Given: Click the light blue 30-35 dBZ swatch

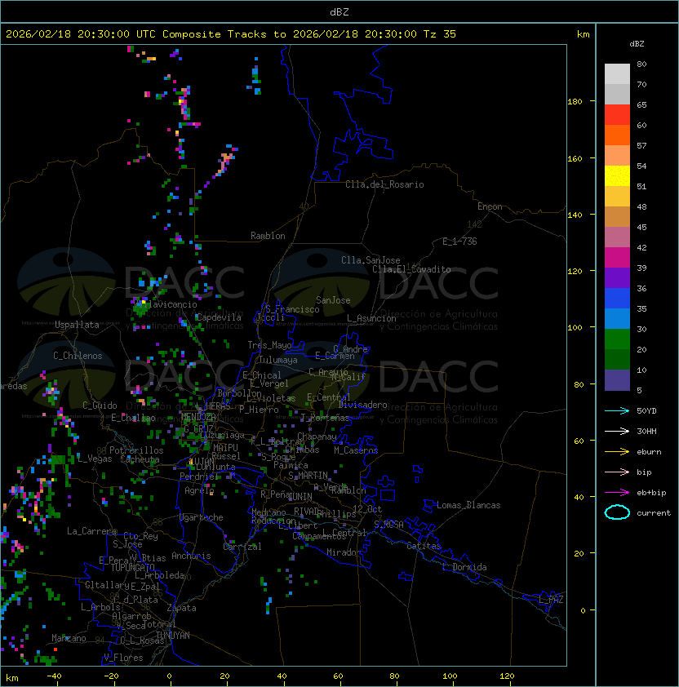Looking at the screenshot, I should tap(617, 318).
